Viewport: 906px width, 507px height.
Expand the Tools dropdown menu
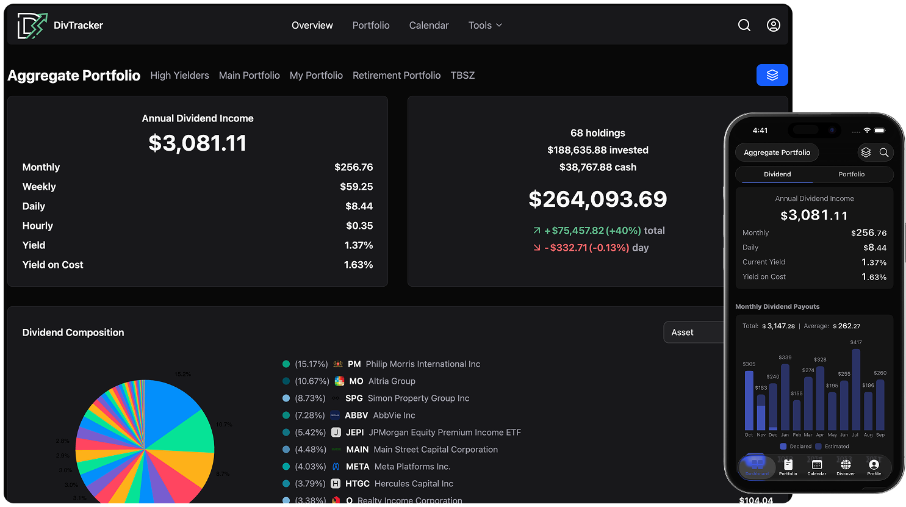[485, 25]
